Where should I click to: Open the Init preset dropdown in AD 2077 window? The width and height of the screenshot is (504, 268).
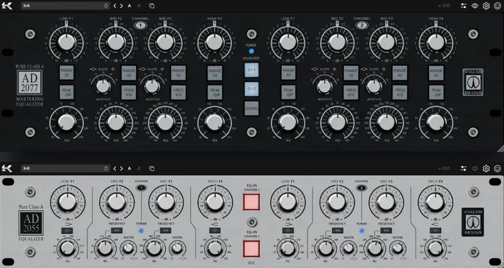click(x=65, y=6)
